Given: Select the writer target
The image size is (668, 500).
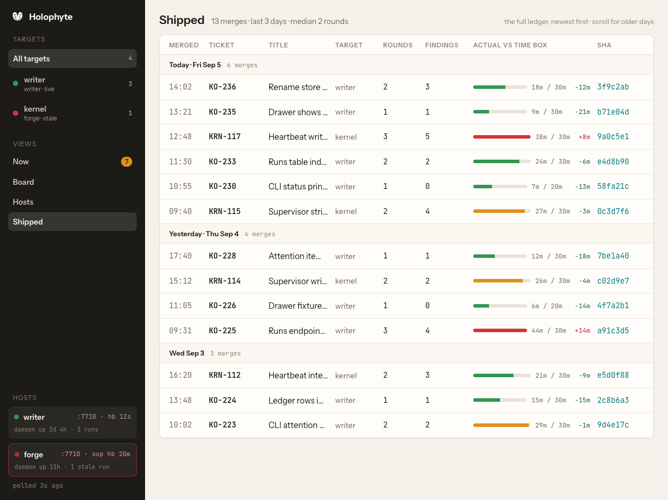Looking at the screenshot, I should point(73,84).
